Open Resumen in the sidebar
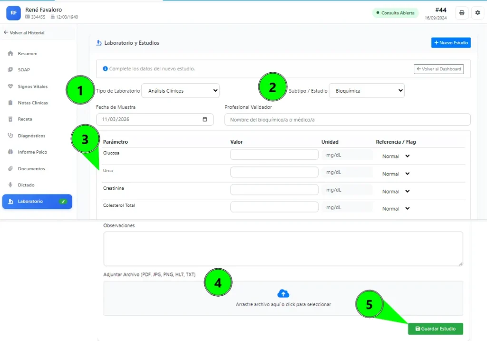 (x=37, y=53)
